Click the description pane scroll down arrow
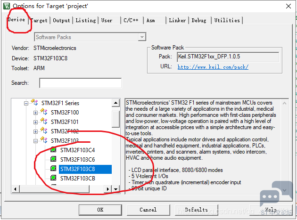The width and height of the screenshot is (297, 220). pos(284,190)
